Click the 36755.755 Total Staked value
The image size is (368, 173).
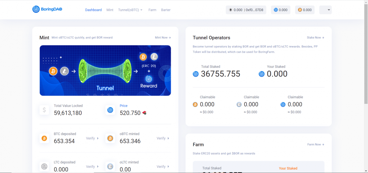point(220,74)
